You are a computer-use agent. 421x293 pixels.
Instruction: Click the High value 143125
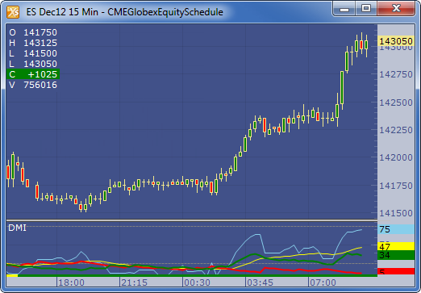[x=40, y=43]
